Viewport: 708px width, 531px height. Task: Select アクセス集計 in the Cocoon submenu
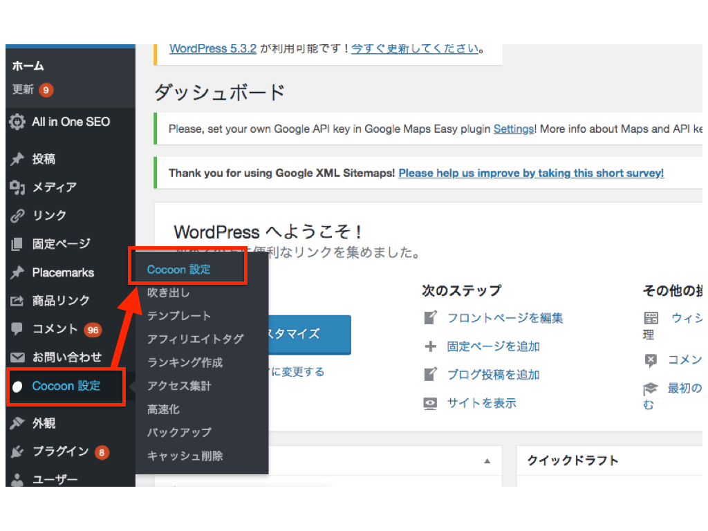coord(179,386)
